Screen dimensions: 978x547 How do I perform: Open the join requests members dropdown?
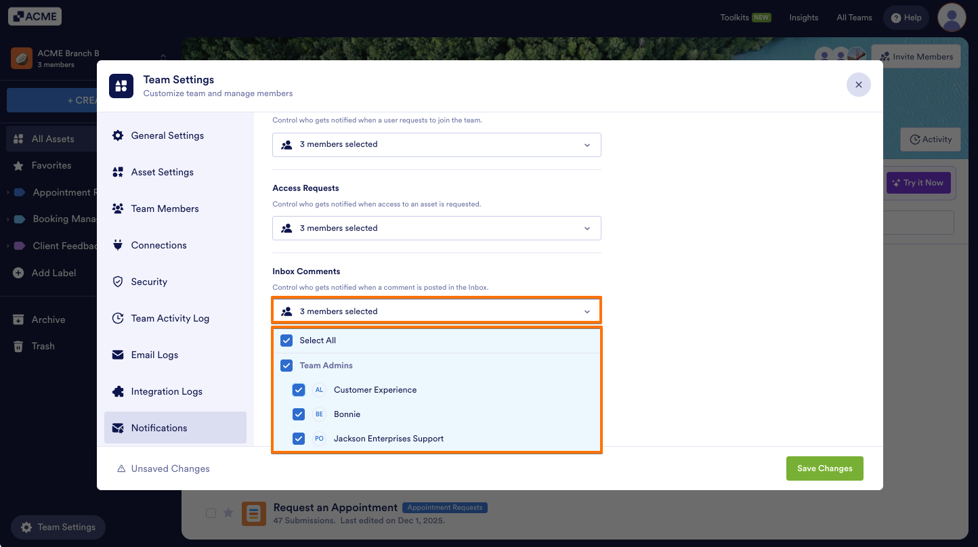click(437, 144)
